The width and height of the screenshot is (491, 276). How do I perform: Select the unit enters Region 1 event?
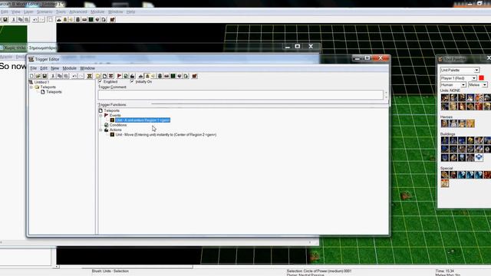coord(143,120)
